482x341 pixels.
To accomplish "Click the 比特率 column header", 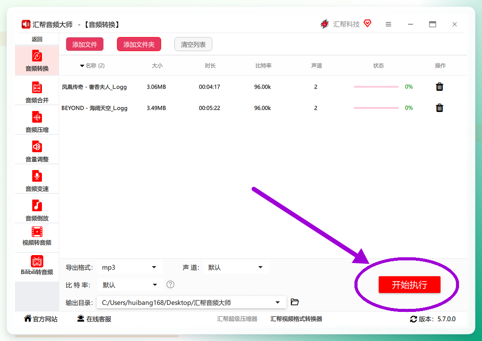I will coord(264,66).
